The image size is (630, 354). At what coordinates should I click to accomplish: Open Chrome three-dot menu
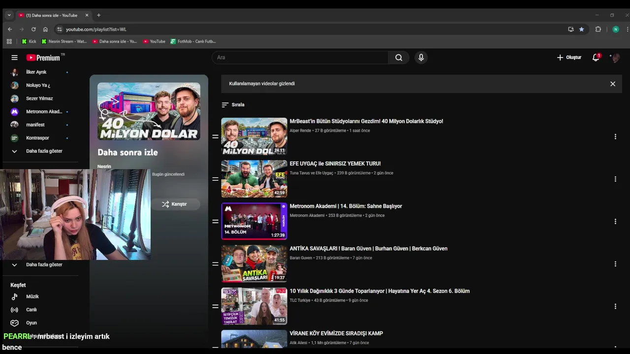[627, 29]
